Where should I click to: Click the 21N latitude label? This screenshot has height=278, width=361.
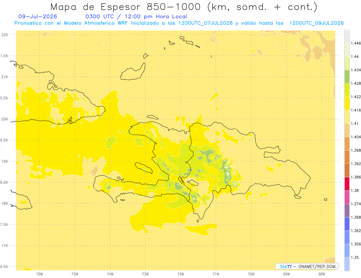coord(5,77)
